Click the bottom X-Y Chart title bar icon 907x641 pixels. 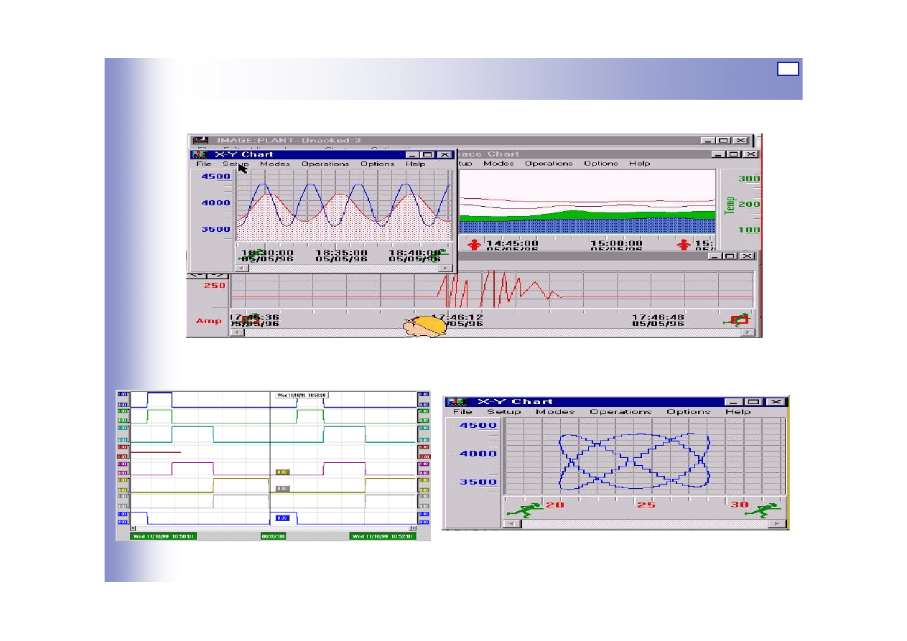click(457, 402)
